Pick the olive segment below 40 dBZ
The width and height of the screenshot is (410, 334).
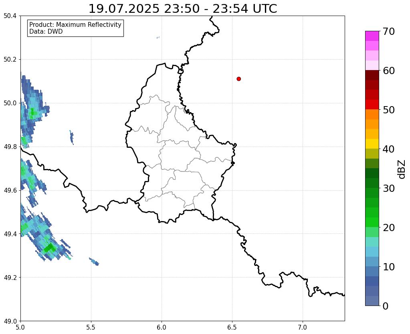click(x=372, y=154)
